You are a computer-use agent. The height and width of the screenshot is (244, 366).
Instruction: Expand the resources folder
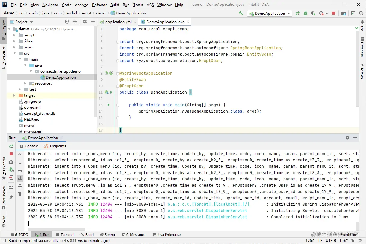coord(25,83)
